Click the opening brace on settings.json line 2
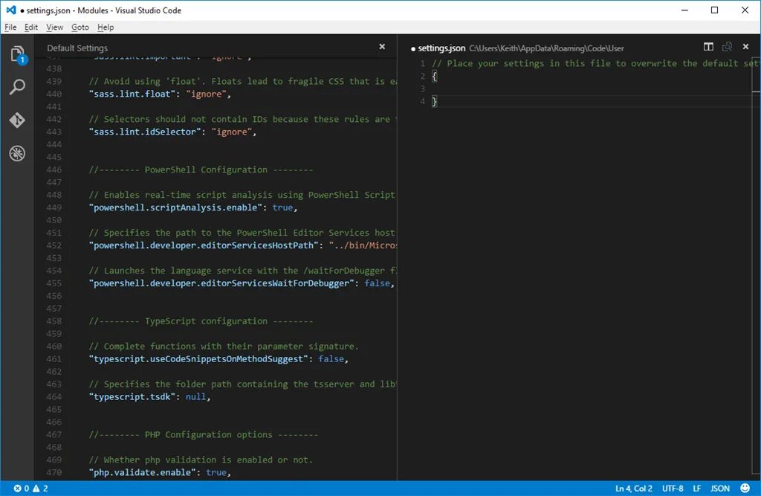The image size is (761, 496). click(434, 77)
